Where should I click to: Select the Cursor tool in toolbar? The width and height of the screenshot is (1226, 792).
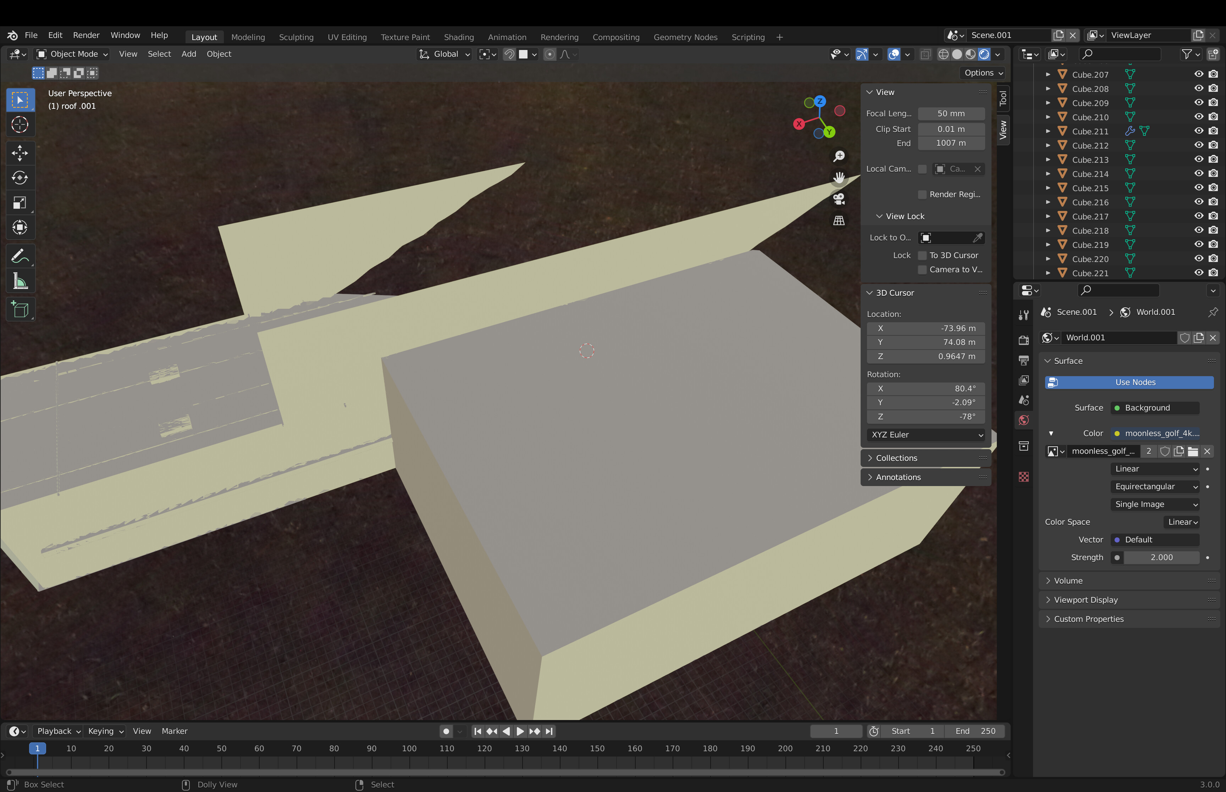click(20, 124)
